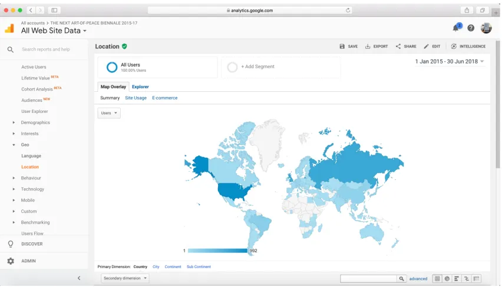This screenshot has height=287, width=502.
Task: Open the notifications bell
Action: click(x=456, y=28)
